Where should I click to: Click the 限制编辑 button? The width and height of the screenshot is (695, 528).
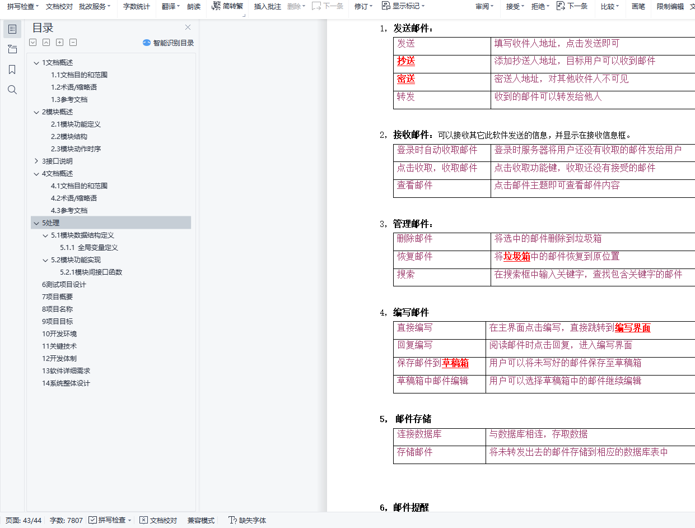tap(670, 6)
